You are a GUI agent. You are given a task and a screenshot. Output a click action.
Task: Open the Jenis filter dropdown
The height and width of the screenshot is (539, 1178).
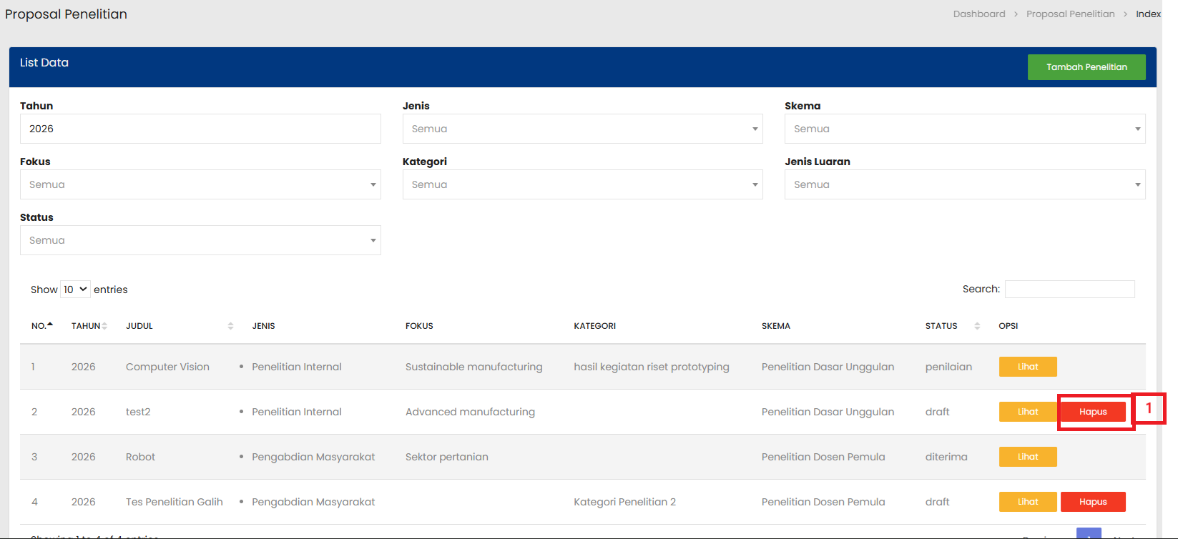pyautogui.click(x=582, y=129)
